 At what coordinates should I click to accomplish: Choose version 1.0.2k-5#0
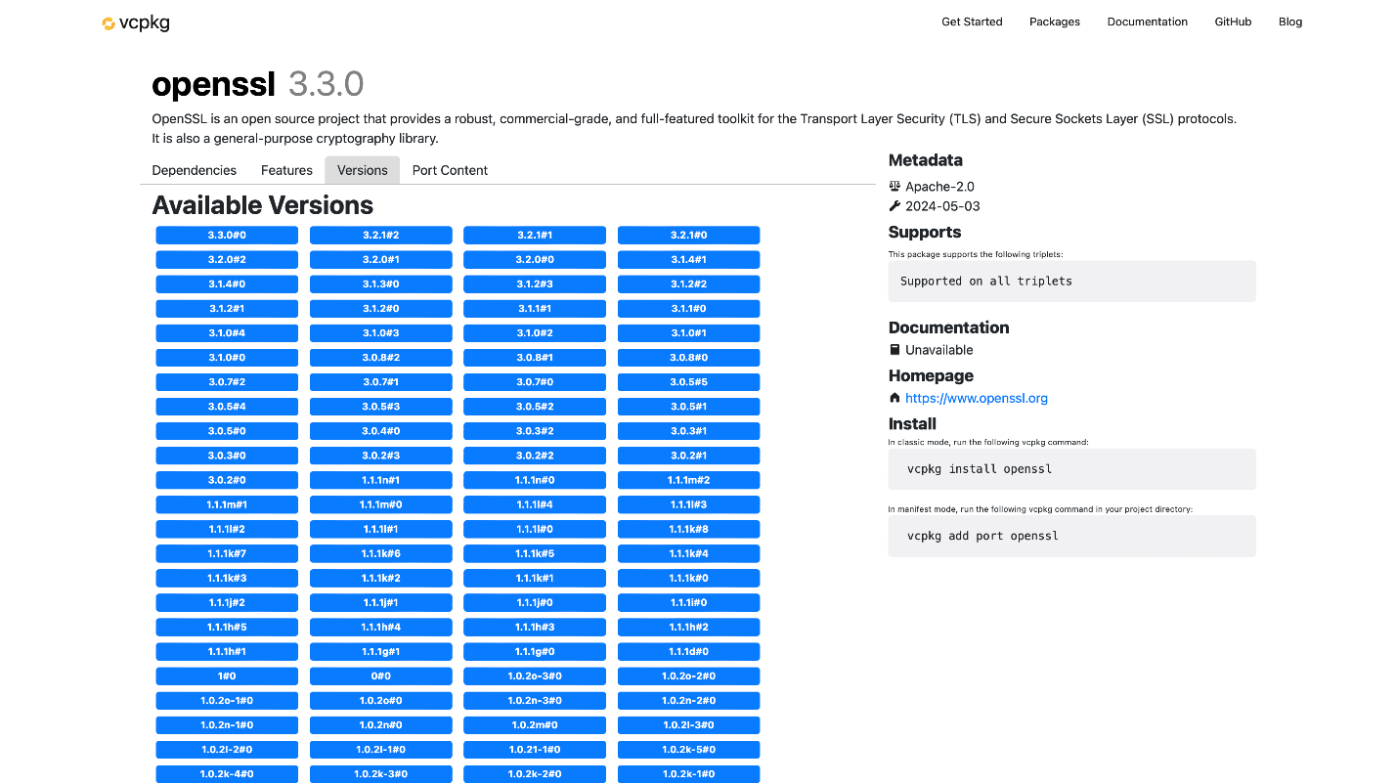click(x=688, y=750)
